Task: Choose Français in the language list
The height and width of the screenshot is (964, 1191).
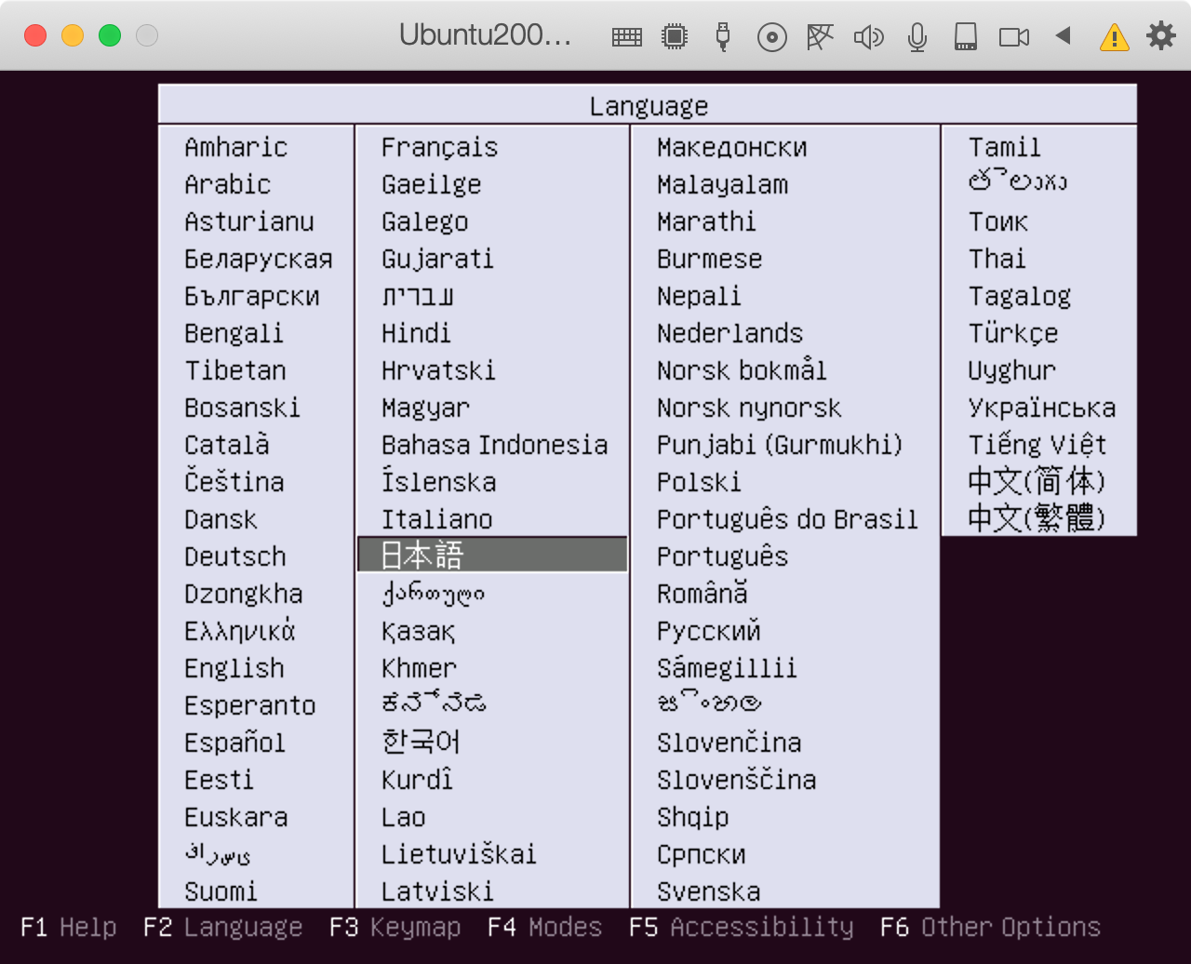Action: [440, 147]
